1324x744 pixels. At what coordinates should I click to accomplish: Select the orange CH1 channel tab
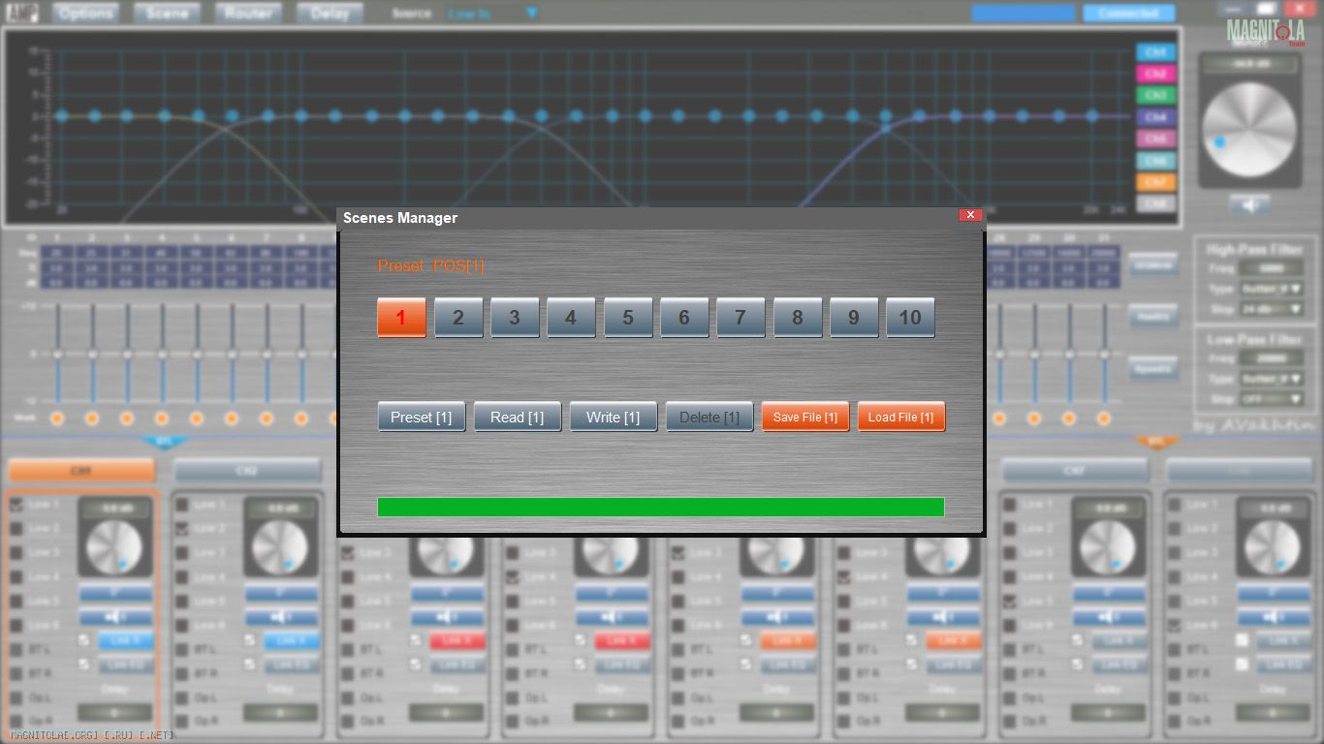pyautogui.click(x=81, y=471)
